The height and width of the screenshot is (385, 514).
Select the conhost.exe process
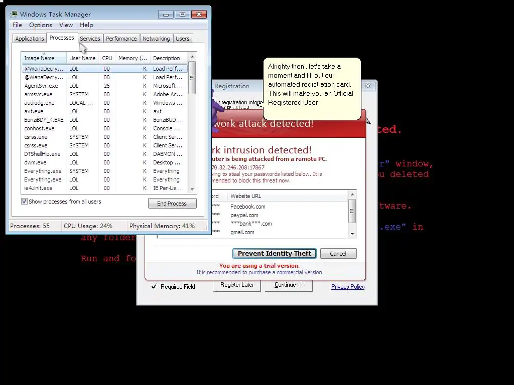coord(104,128)
